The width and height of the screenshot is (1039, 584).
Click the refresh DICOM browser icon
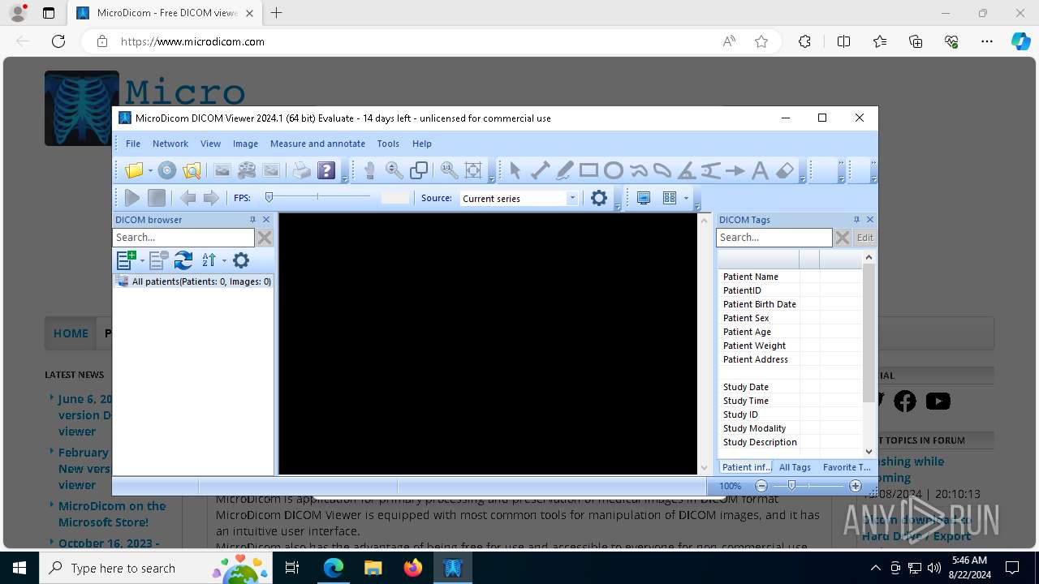tap(183, 260)
